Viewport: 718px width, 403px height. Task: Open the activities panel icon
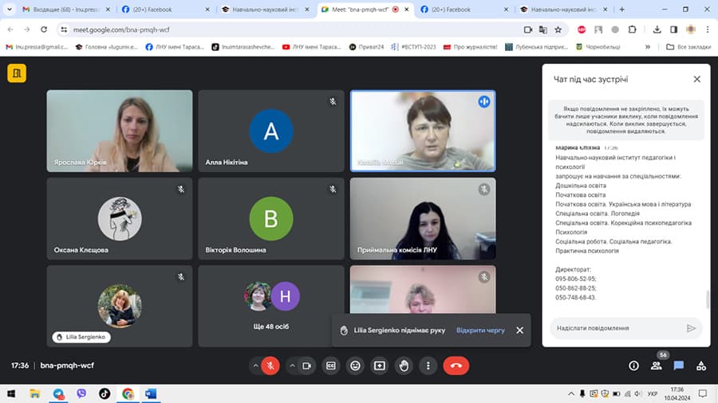click(701, 366)
